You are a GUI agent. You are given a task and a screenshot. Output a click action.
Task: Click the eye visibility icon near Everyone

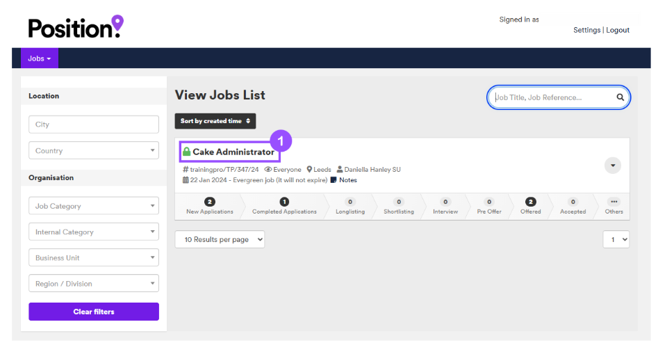click(268, 169)
